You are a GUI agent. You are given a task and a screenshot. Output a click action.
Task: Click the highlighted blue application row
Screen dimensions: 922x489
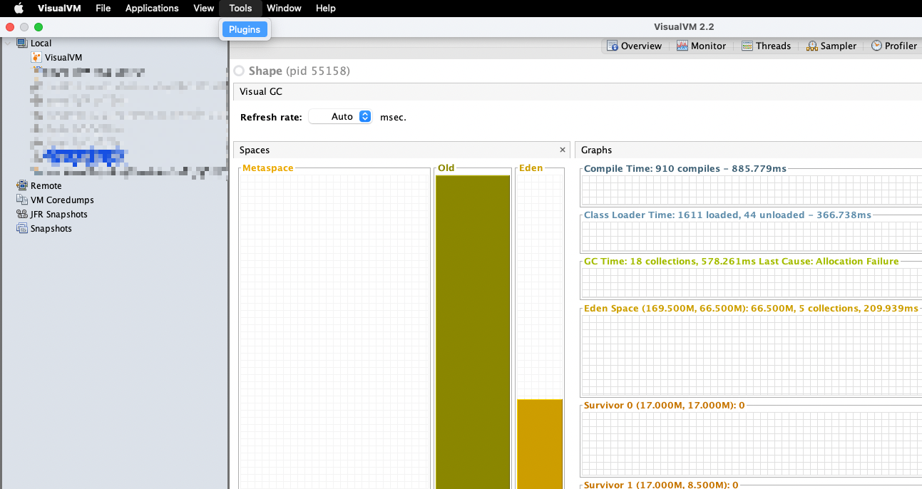pos(84,155)
